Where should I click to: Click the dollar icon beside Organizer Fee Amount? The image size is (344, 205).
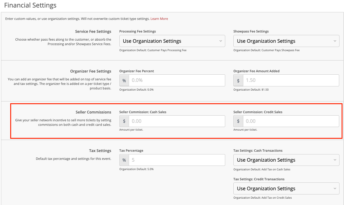tap(238, 80)
